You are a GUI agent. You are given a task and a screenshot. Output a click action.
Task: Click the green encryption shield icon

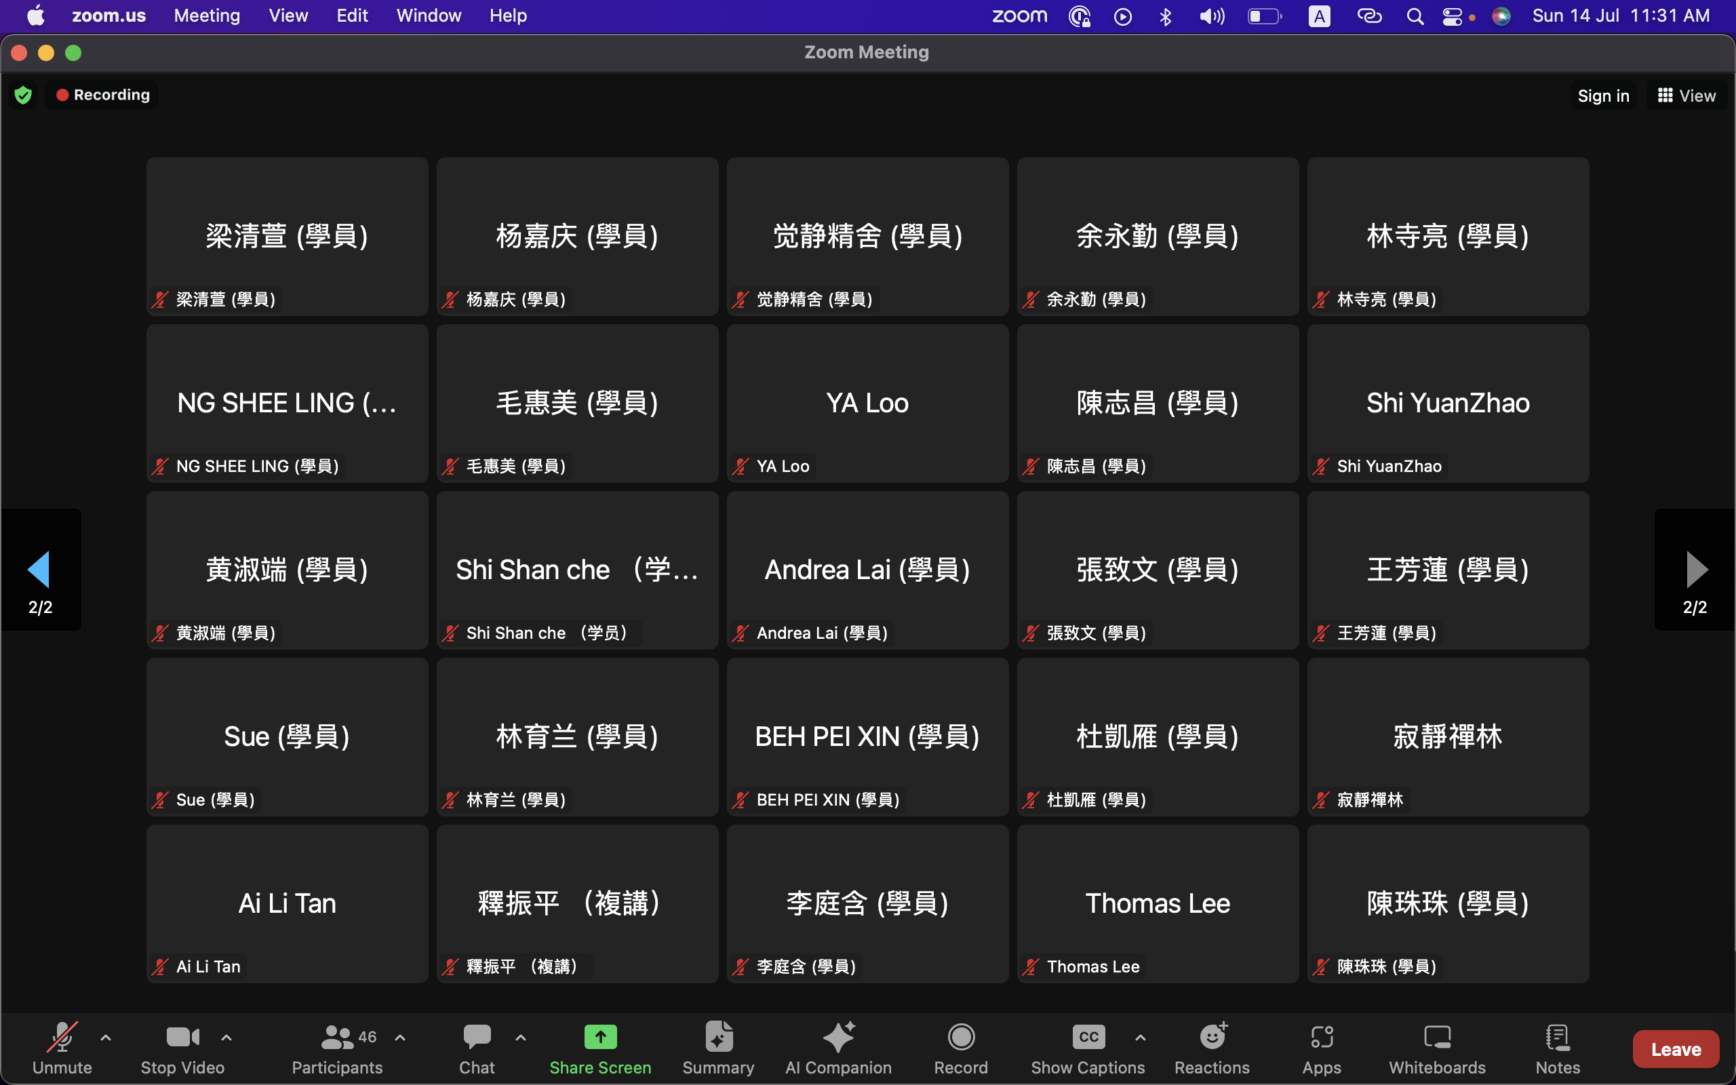click(23, 96)
